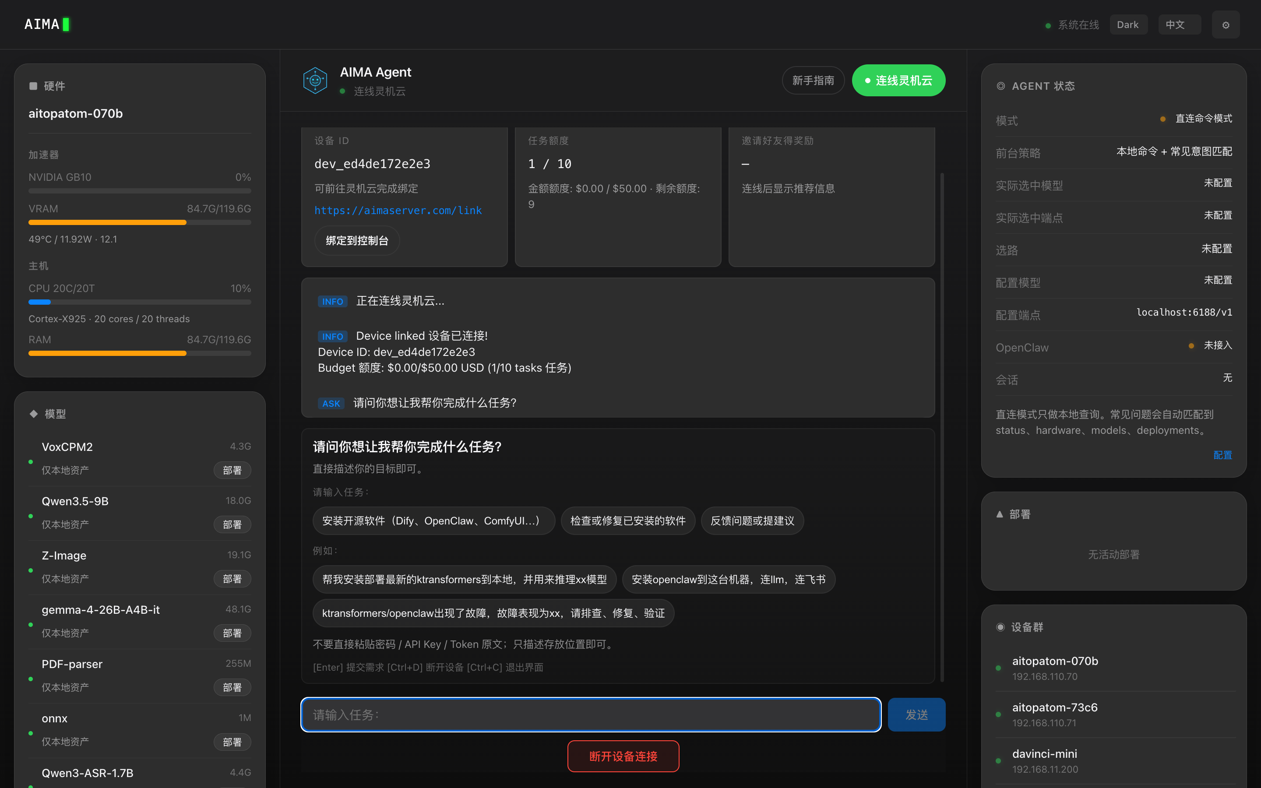The image size is (1261, 788).
Task: Click the 部署 panel warning triangle icon
Action: coord(1000,514)
